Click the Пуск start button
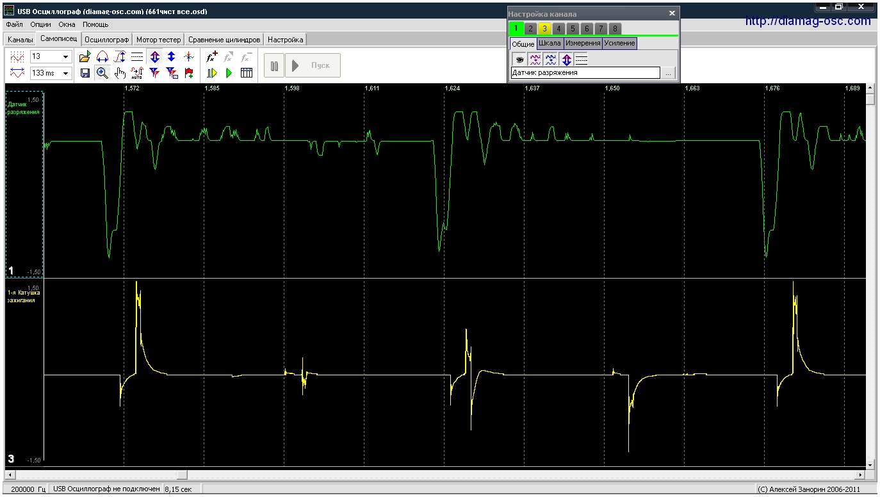Image resolution: width=880 pixels, height=497 pixels. (x=313, y=65)
